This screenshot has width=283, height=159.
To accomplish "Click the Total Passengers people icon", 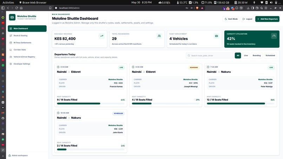I will [159, 36].
